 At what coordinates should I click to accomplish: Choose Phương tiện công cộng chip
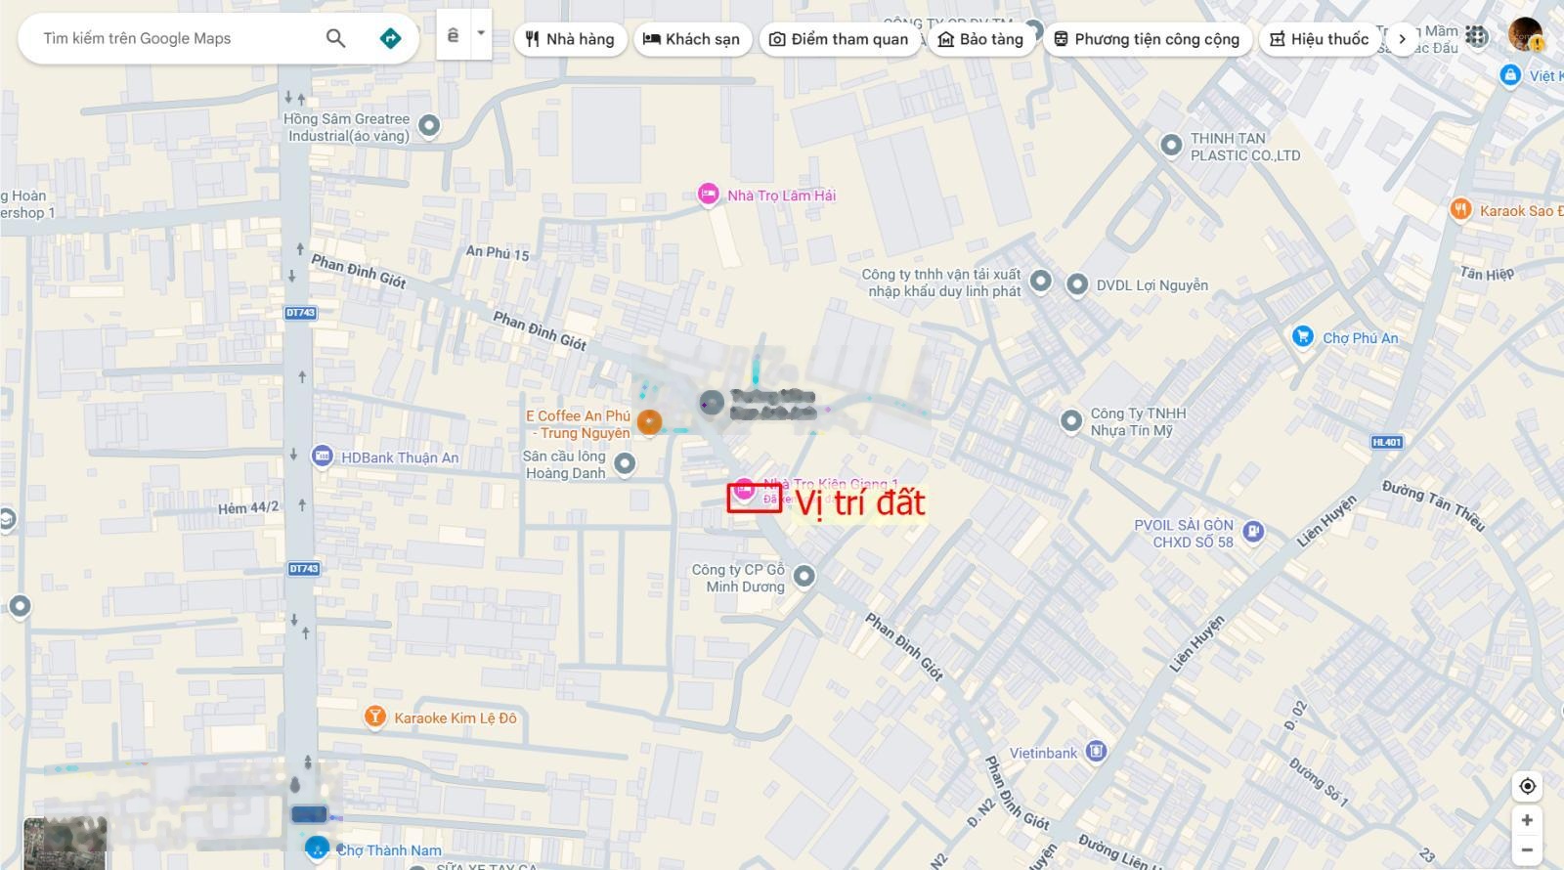pyautogui.click(x=1147, y=39)
